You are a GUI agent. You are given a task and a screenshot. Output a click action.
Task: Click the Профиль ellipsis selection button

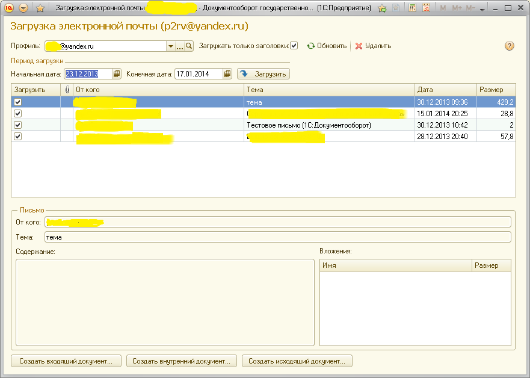point(180,46)
